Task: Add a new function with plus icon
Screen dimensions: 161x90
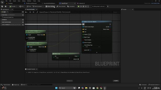Action: click(23, 15)
